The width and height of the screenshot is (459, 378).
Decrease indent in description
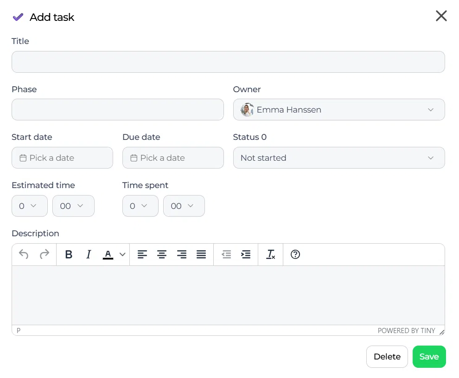coord(226,254)
